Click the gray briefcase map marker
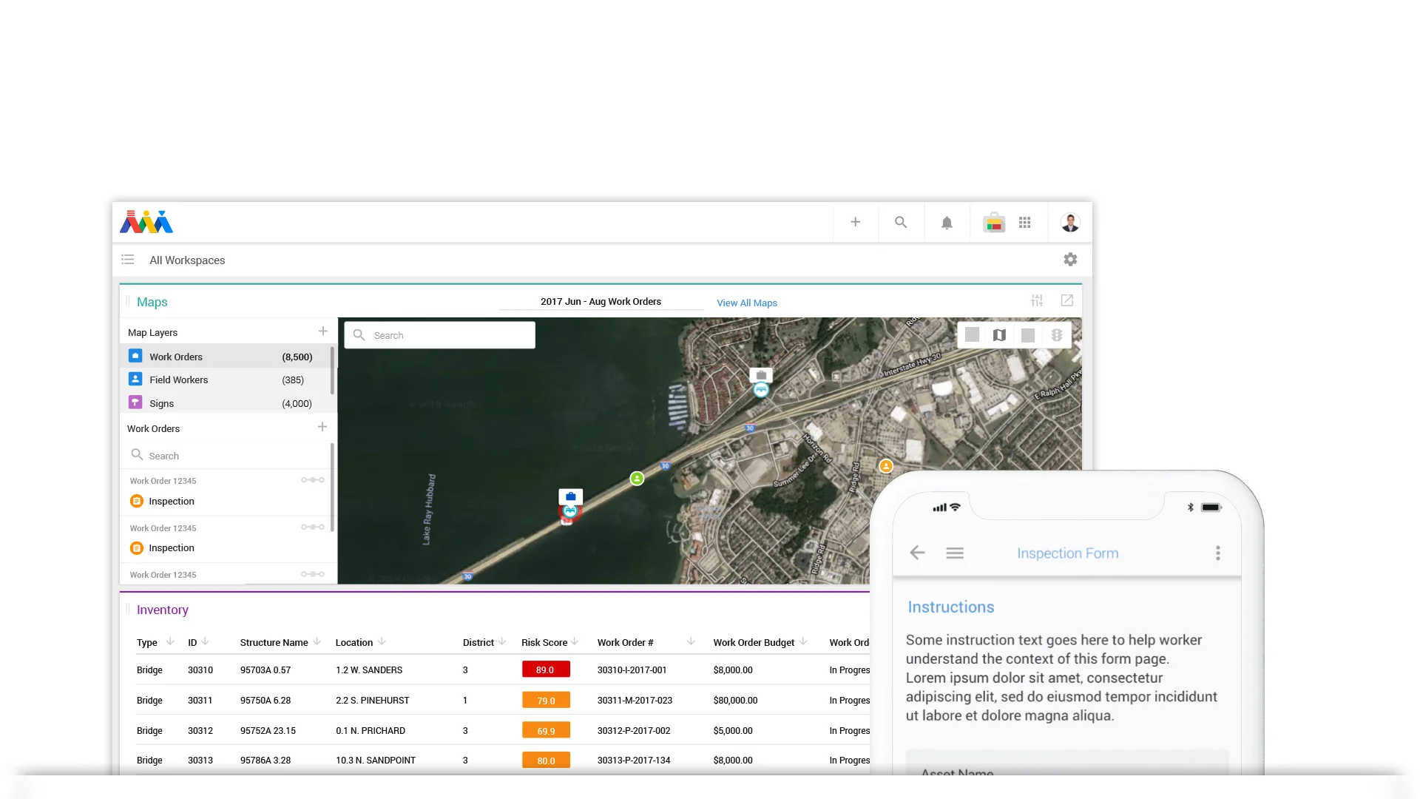 [761, 375]
